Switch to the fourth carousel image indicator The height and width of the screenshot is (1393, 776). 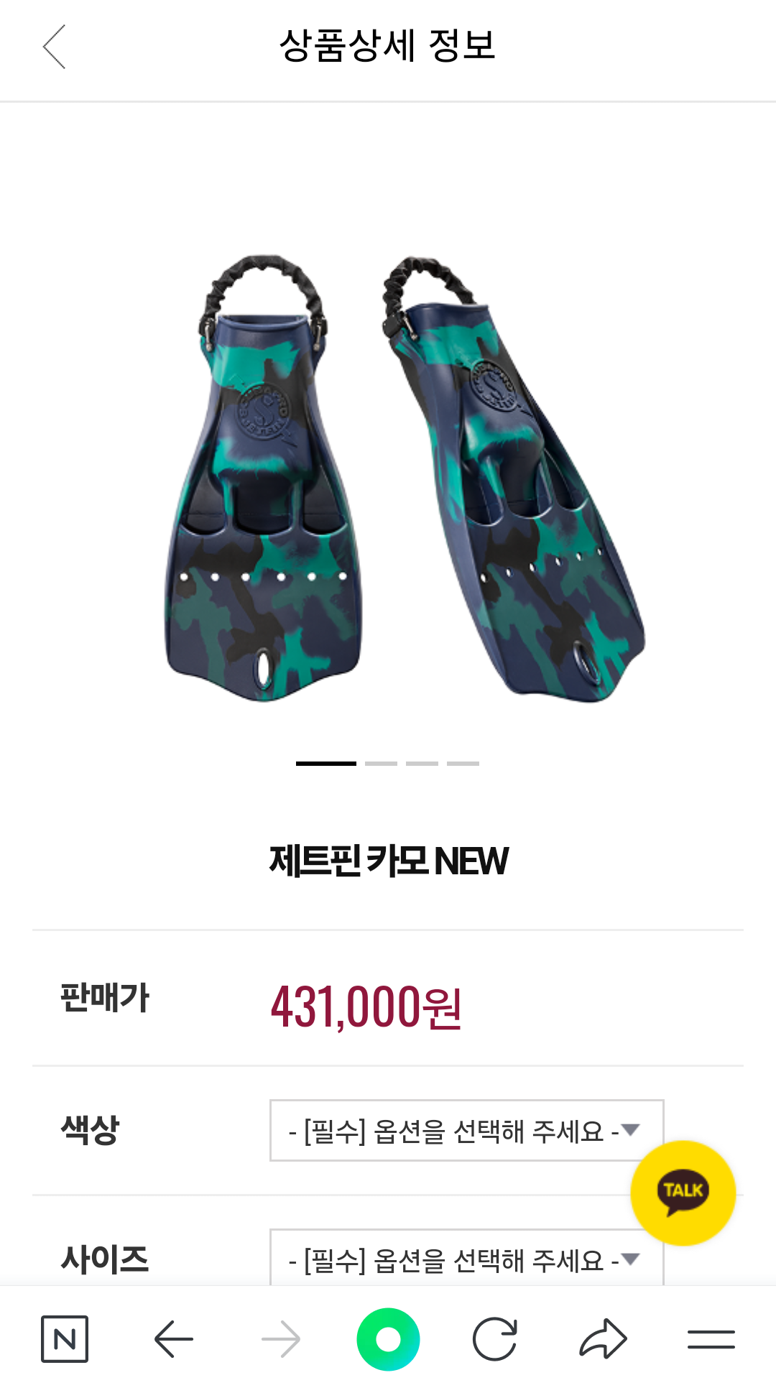point(463,763)
